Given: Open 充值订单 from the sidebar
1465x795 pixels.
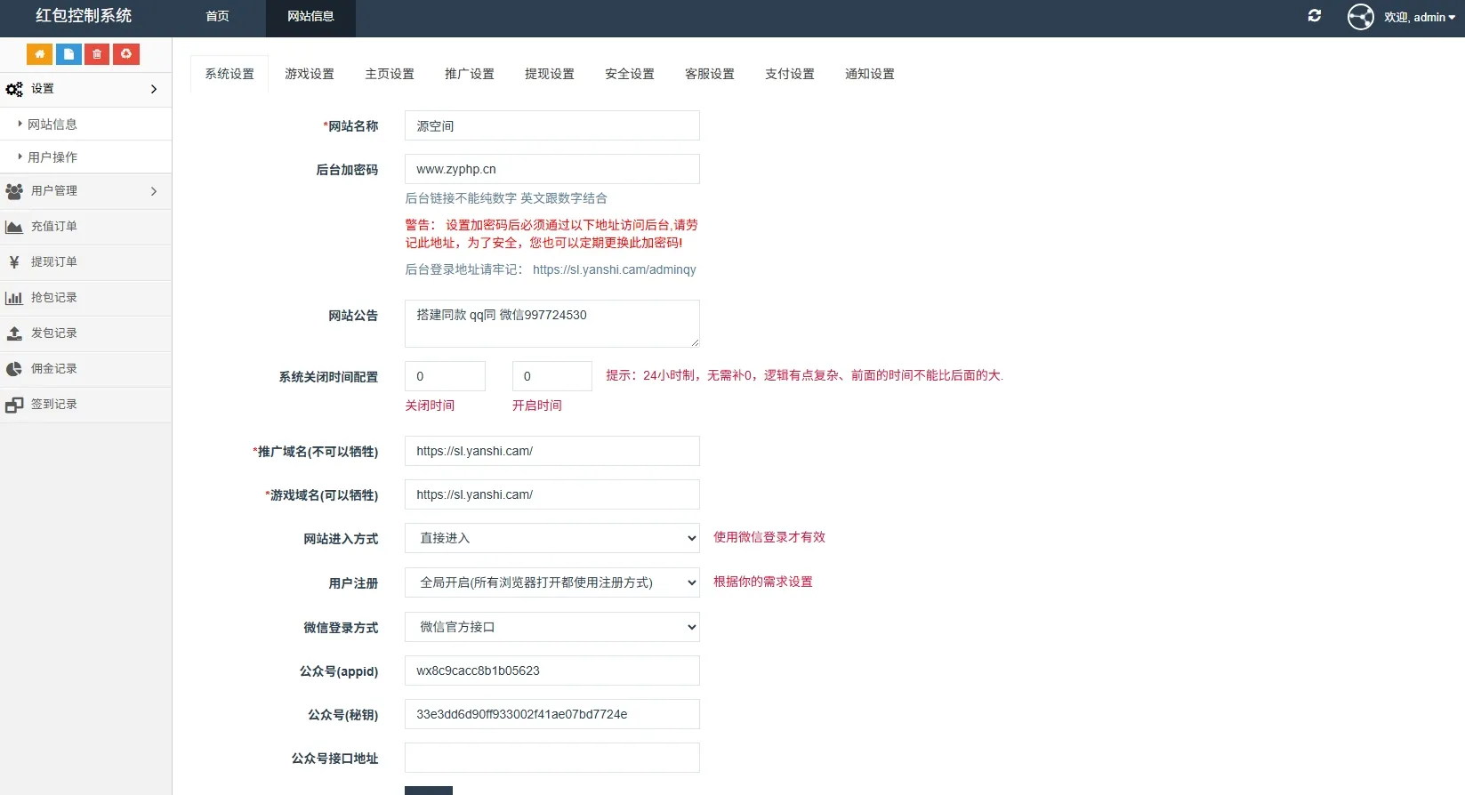Looking at the screenshot, I should point(85,227).
